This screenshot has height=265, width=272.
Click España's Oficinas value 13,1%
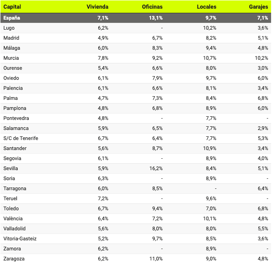coord(156,18)
